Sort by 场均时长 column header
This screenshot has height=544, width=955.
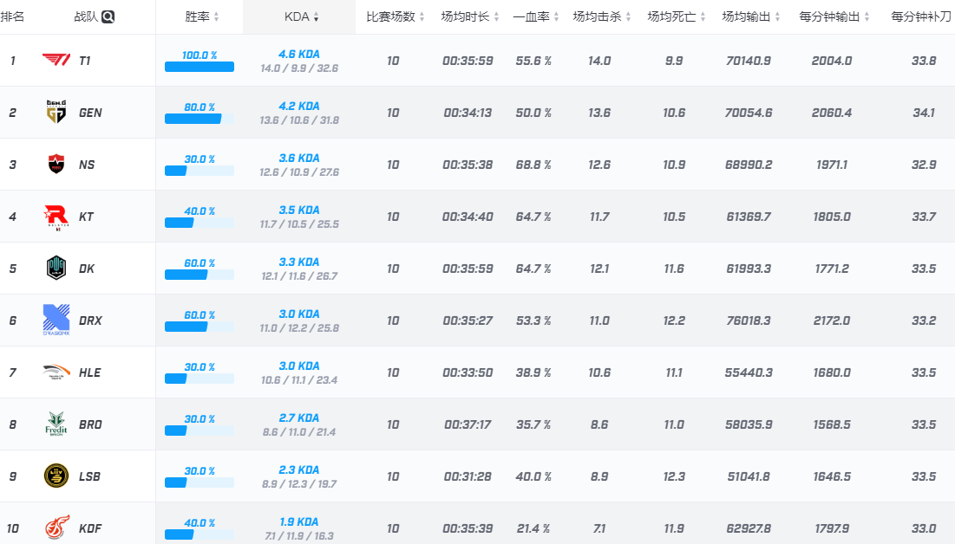[x=468, y=16]
